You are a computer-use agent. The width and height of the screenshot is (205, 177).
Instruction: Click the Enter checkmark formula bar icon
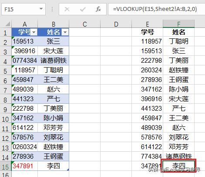(83, 9)
